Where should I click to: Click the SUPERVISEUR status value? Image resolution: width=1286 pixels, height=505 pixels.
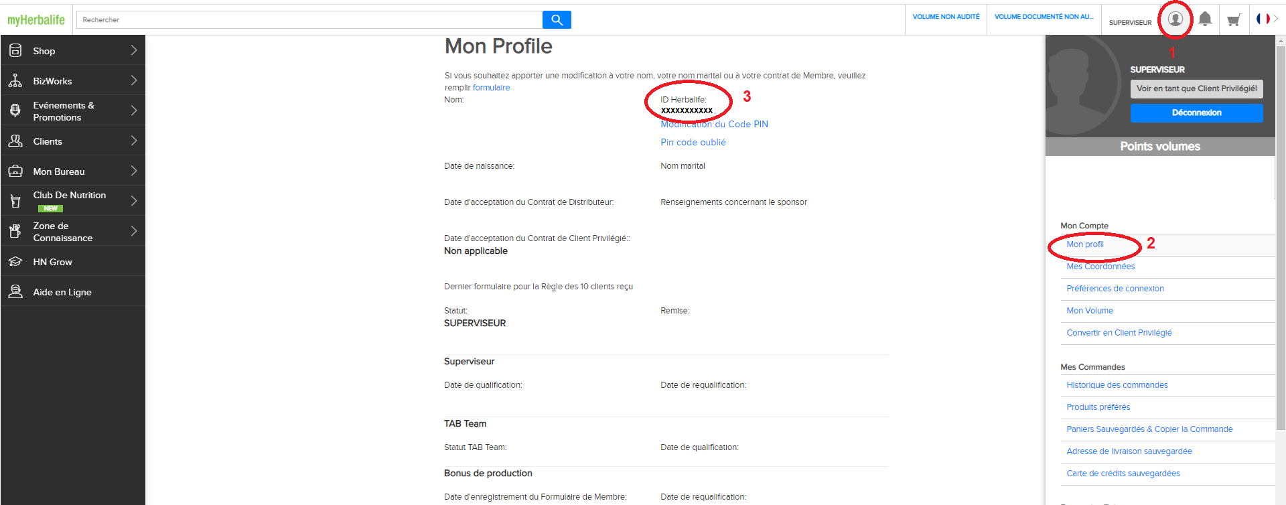475,323
